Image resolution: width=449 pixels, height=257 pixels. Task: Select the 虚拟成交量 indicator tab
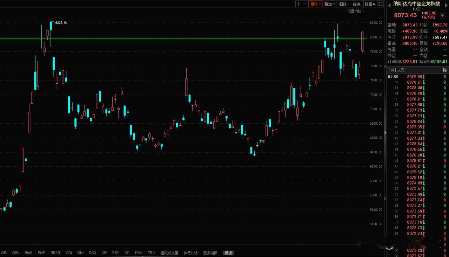169,253
